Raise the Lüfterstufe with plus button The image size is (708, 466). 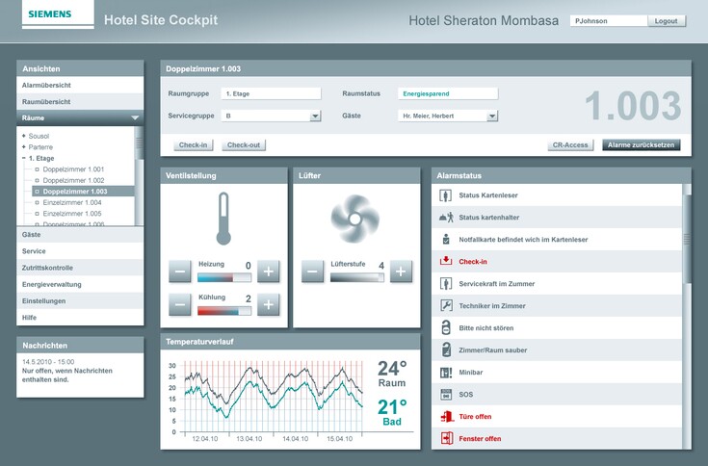[x=401, y=272]
